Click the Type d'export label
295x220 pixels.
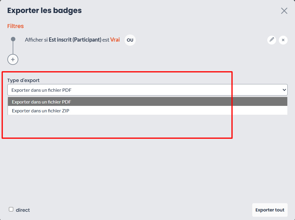pos(23,80)
